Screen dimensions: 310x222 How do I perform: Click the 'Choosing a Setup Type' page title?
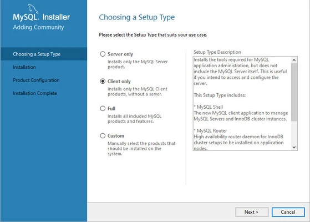coord(137,17)
